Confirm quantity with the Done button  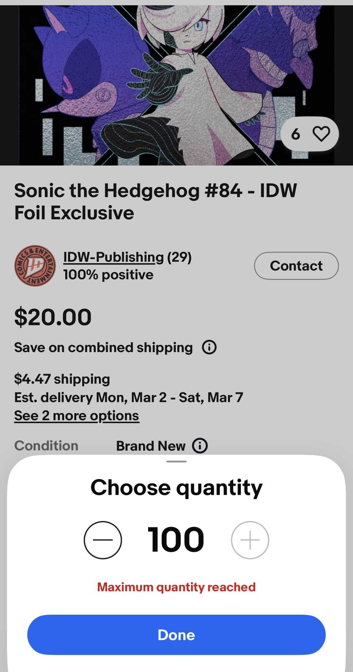(x=176, y=635)
